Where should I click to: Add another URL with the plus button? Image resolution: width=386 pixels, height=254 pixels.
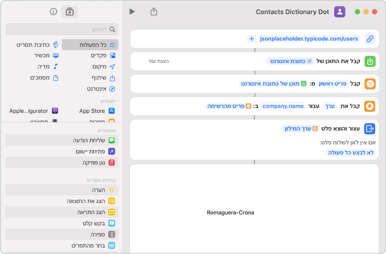click(252, 39)
